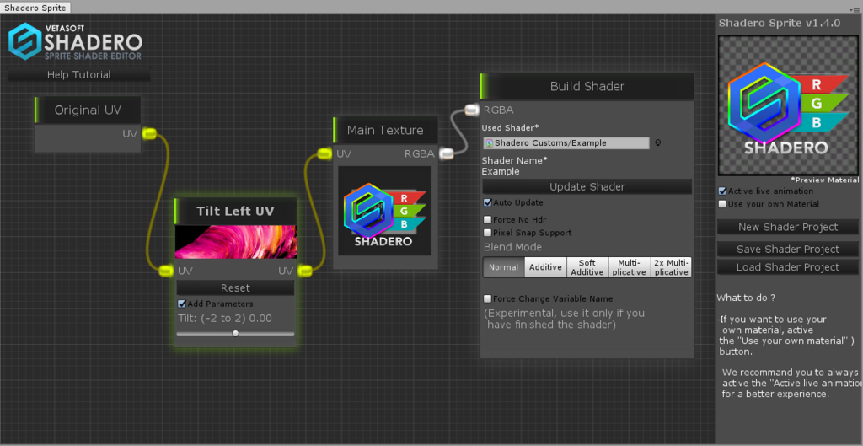The height and width of the screenshot is (446, 863).
Task: Select the Tilt Left UV node header
Action: pyautogui.click(x=236, y=212)
